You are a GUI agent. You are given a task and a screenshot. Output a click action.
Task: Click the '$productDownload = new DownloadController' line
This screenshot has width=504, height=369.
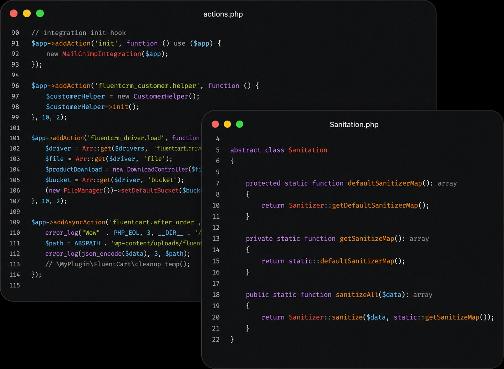click(123, 169)
